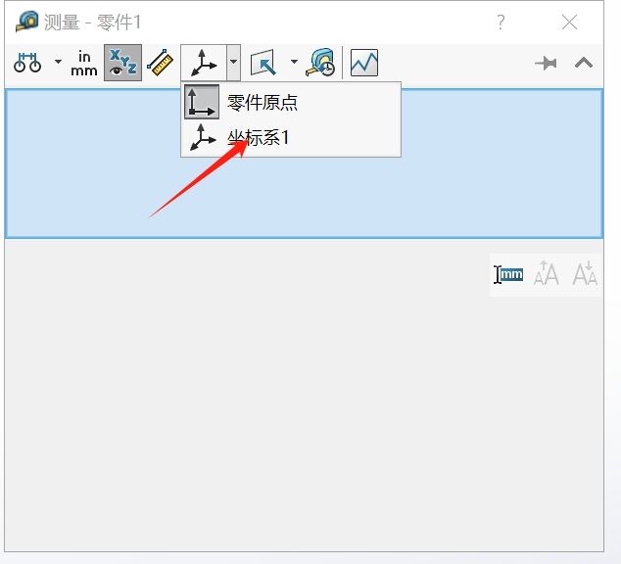Toggle Point-to-Point ruler measurement mode
Image resolution: width=621 pixels, height=564 pixels.
point(160,64)
